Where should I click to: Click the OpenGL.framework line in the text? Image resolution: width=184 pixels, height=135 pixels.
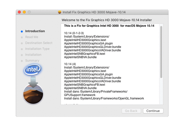click(x=104, y=98)
